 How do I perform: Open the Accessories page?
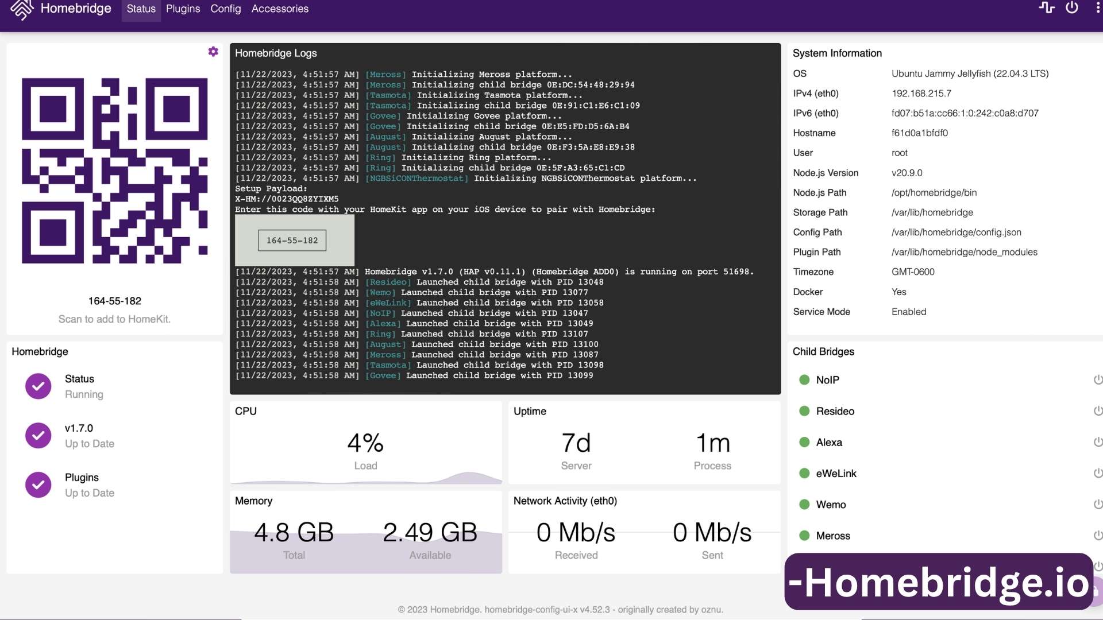[280, 9]
